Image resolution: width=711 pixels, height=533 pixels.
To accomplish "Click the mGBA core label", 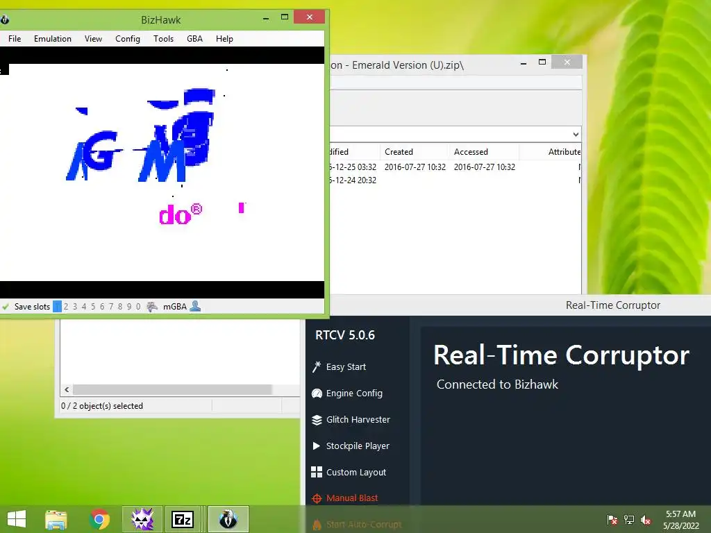I will [x=175, y=306].
